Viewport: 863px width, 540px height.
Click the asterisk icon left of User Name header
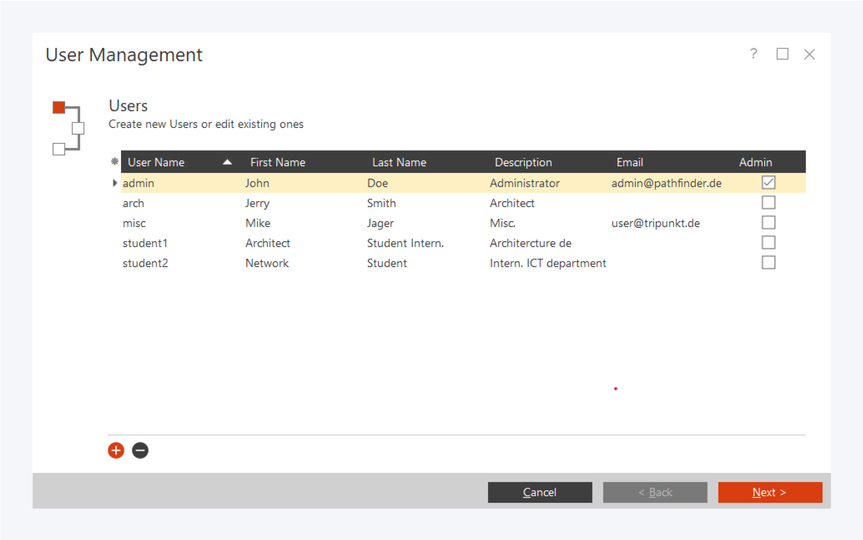[114, 161]
